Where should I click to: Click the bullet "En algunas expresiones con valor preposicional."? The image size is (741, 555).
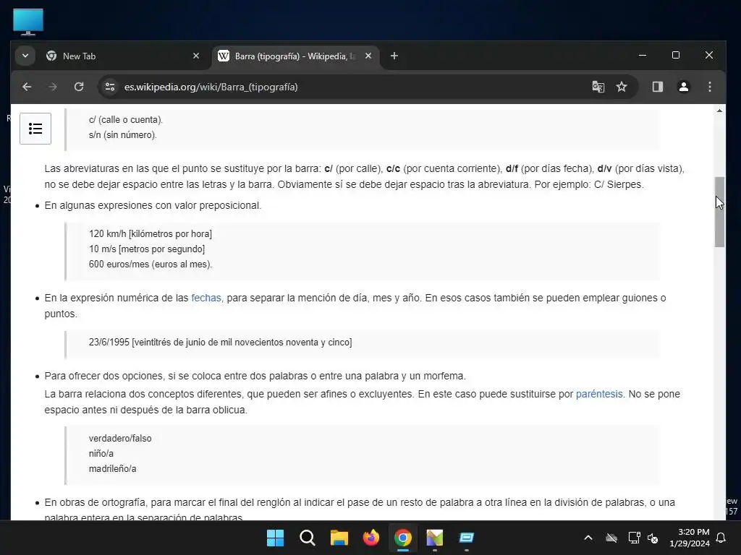point(153,205)
